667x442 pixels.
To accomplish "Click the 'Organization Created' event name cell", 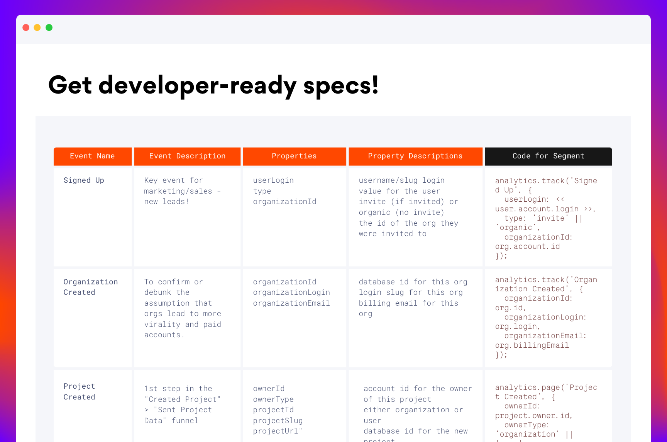I will (93, 318).
